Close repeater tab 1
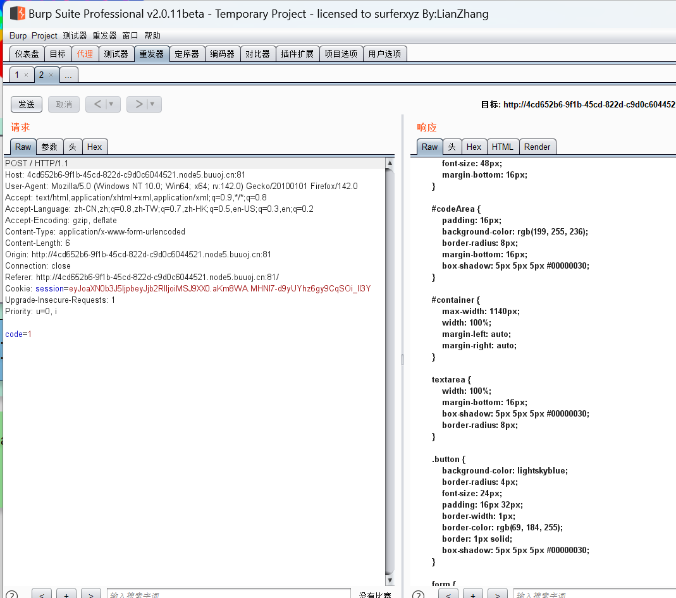The width and height of the screenshot is (676, 598). pyautogui.click(x=27, y=75)
